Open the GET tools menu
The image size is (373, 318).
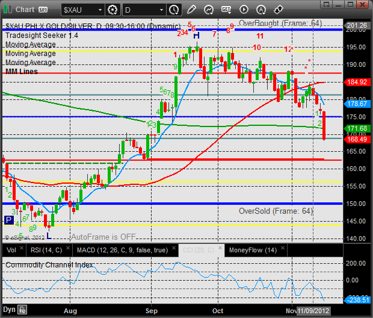[226, 10]
